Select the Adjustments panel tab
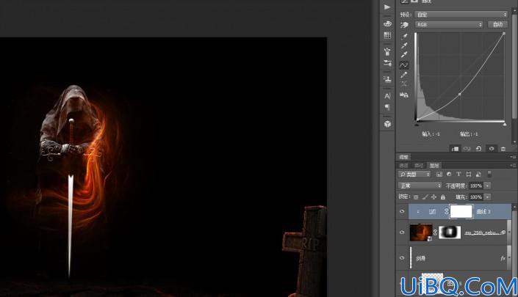Image resolution: width=518 pixels, height=297 pixels. coord(403,157)
